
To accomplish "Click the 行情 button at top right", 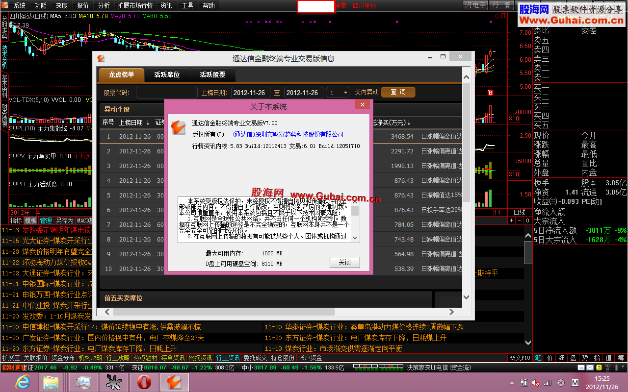I will tap(501, 5).
